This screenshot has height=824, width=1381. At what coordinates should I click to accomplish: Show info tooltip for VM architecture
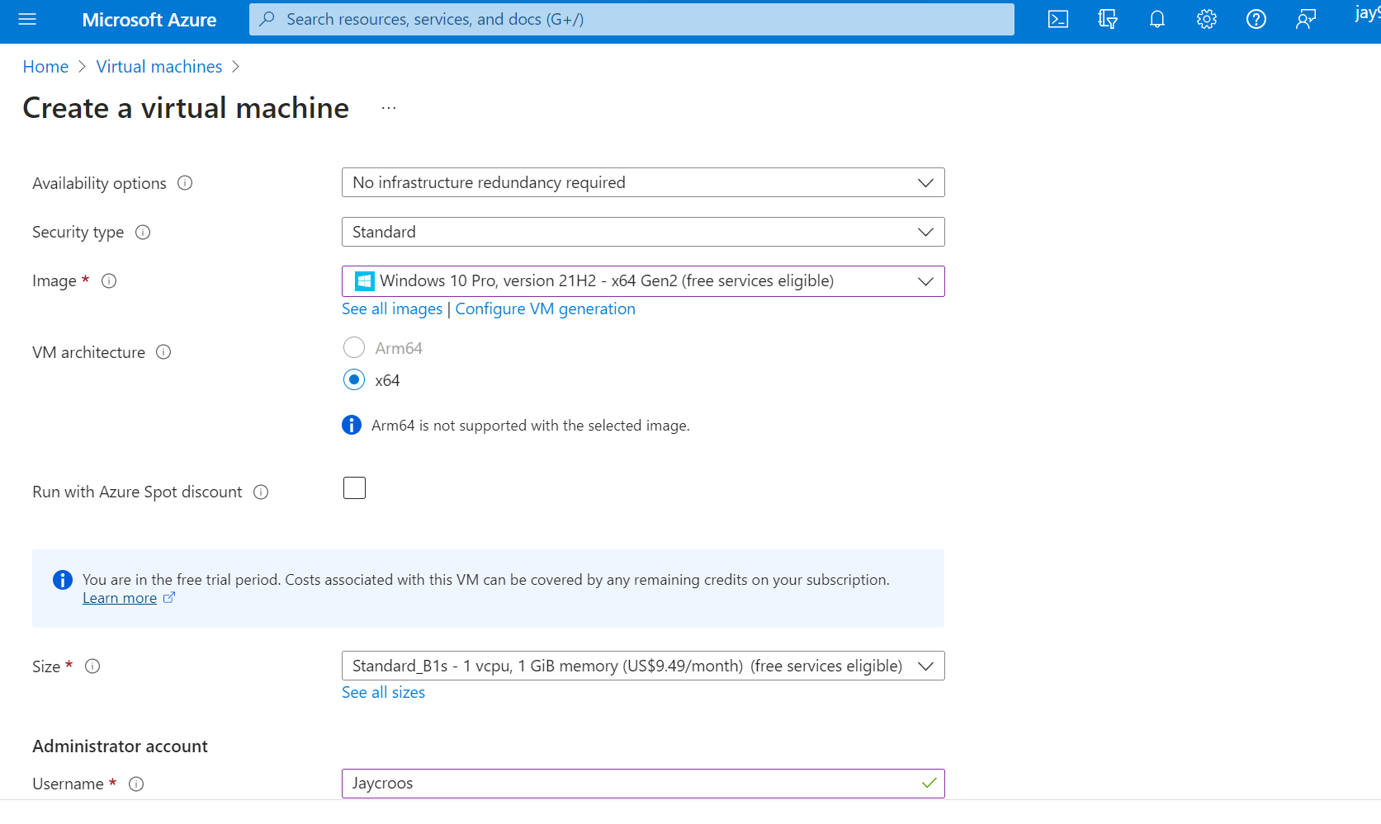(163, 352)
